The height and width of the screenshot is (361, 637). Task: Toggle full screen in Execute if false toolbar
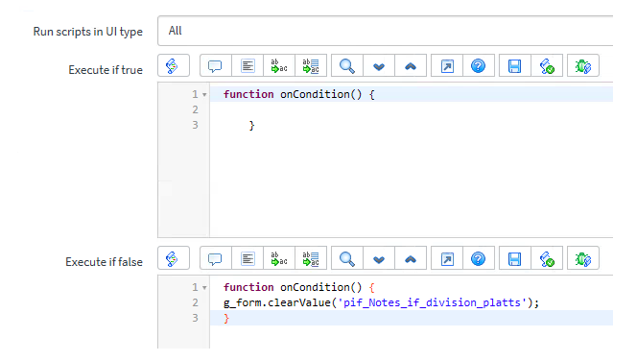coord(447,258)
